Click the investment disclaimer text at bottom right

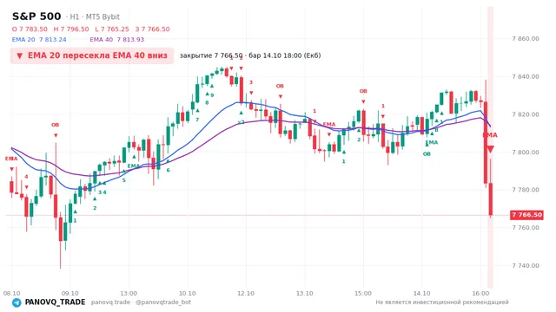[442, 302]
